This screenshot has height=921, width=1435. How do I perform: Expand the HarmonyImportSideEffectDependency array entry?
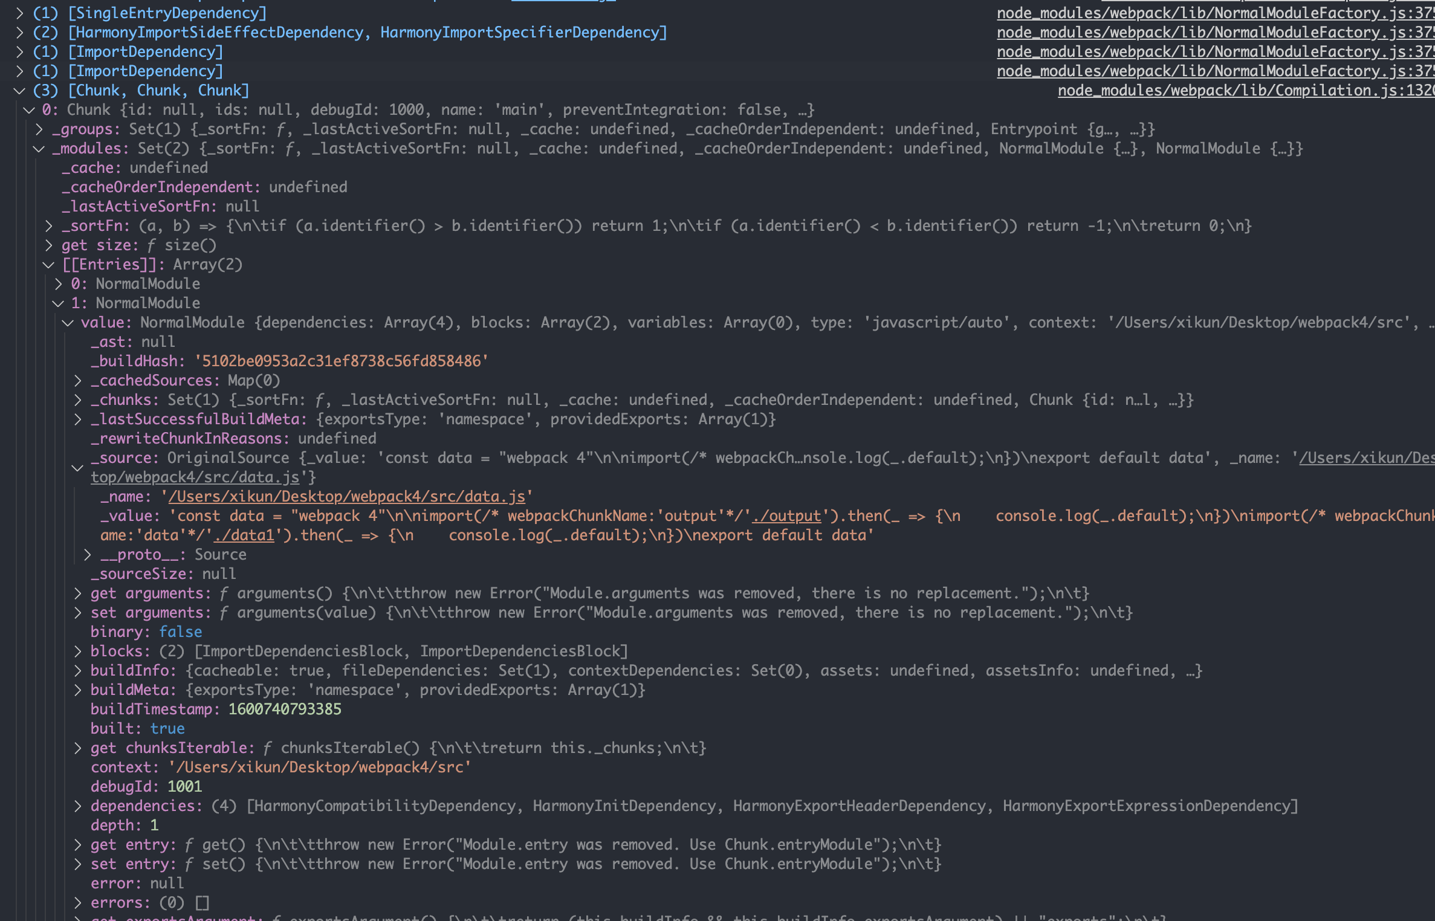[19, 33]
